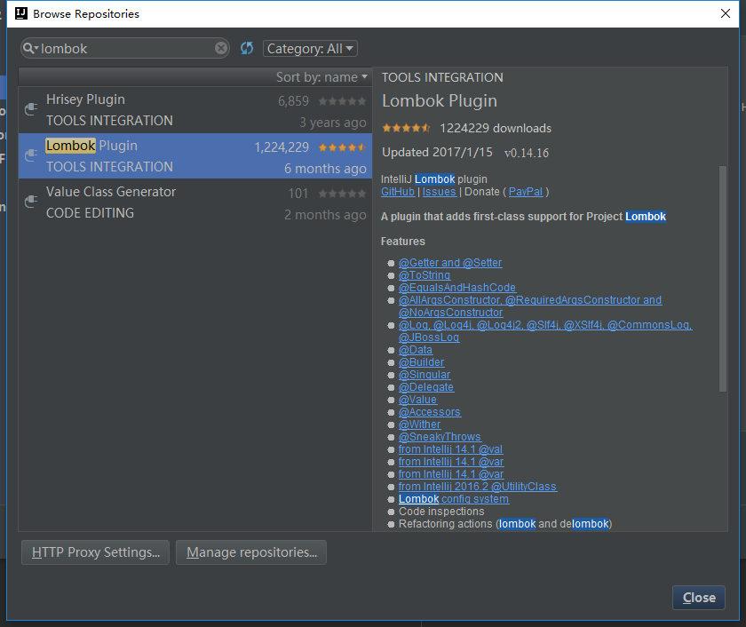Clear the lombok search query

pos(220,48)
